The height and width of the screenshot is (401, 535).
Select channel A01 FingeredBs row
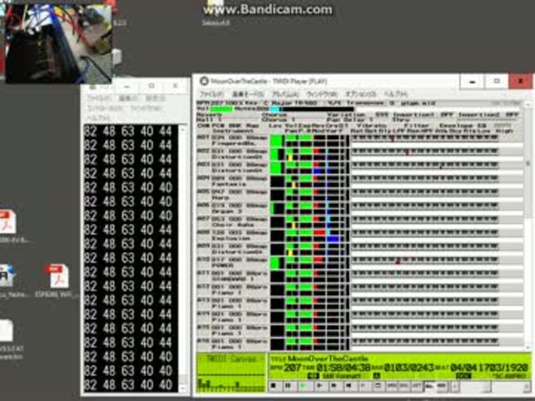click(x=233, y=140)
